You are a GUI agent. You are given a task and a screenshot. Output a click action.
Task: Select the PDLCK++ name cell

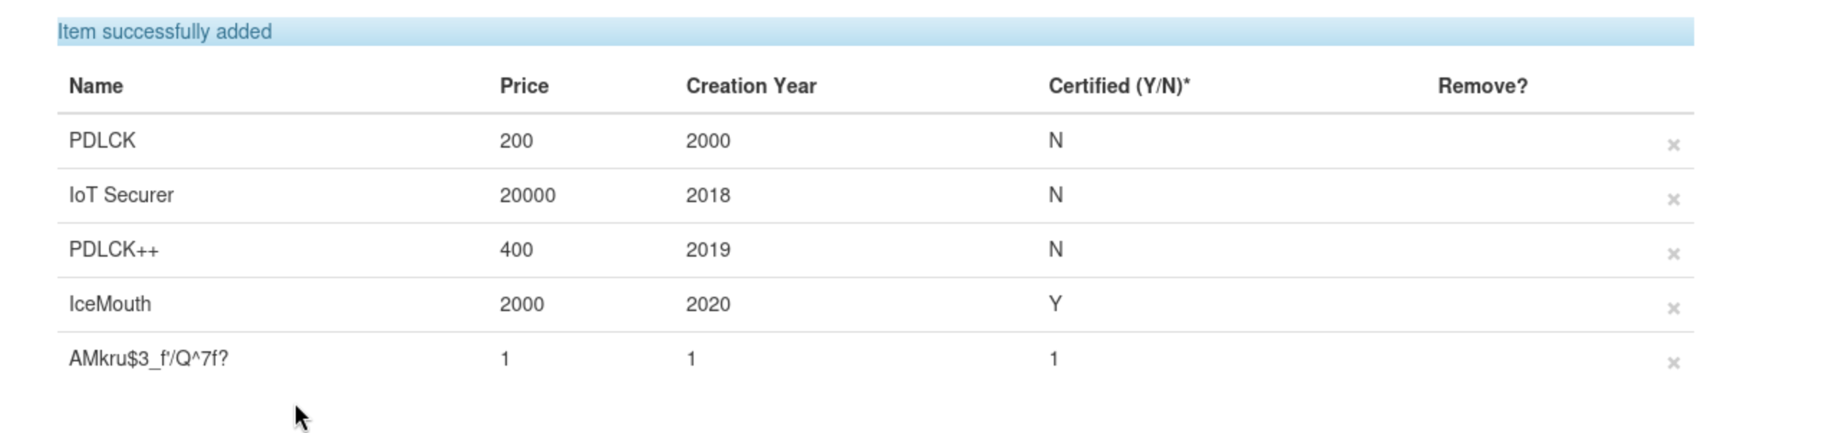click(x=113, y=249)
